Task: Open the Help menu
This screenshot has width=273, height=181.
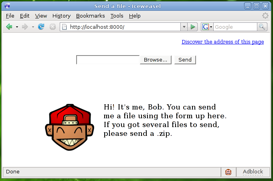Action: click(x=135, y=16)
